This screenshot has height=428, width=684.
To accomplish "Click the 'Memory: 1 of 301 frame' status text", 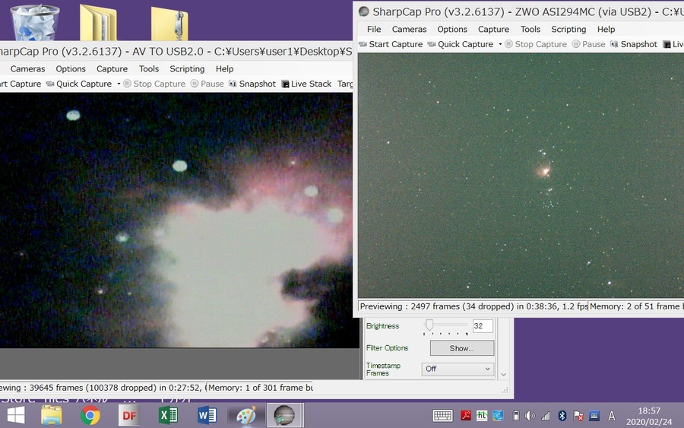I will point(260,388).
